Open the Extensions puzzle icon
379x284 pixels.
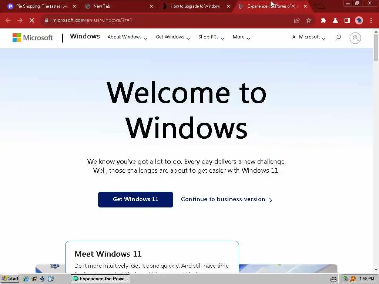(323, 21)
